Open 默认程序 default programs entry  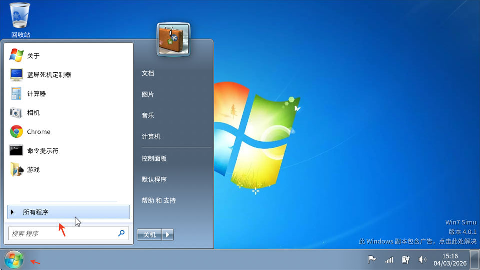[154, 179]
